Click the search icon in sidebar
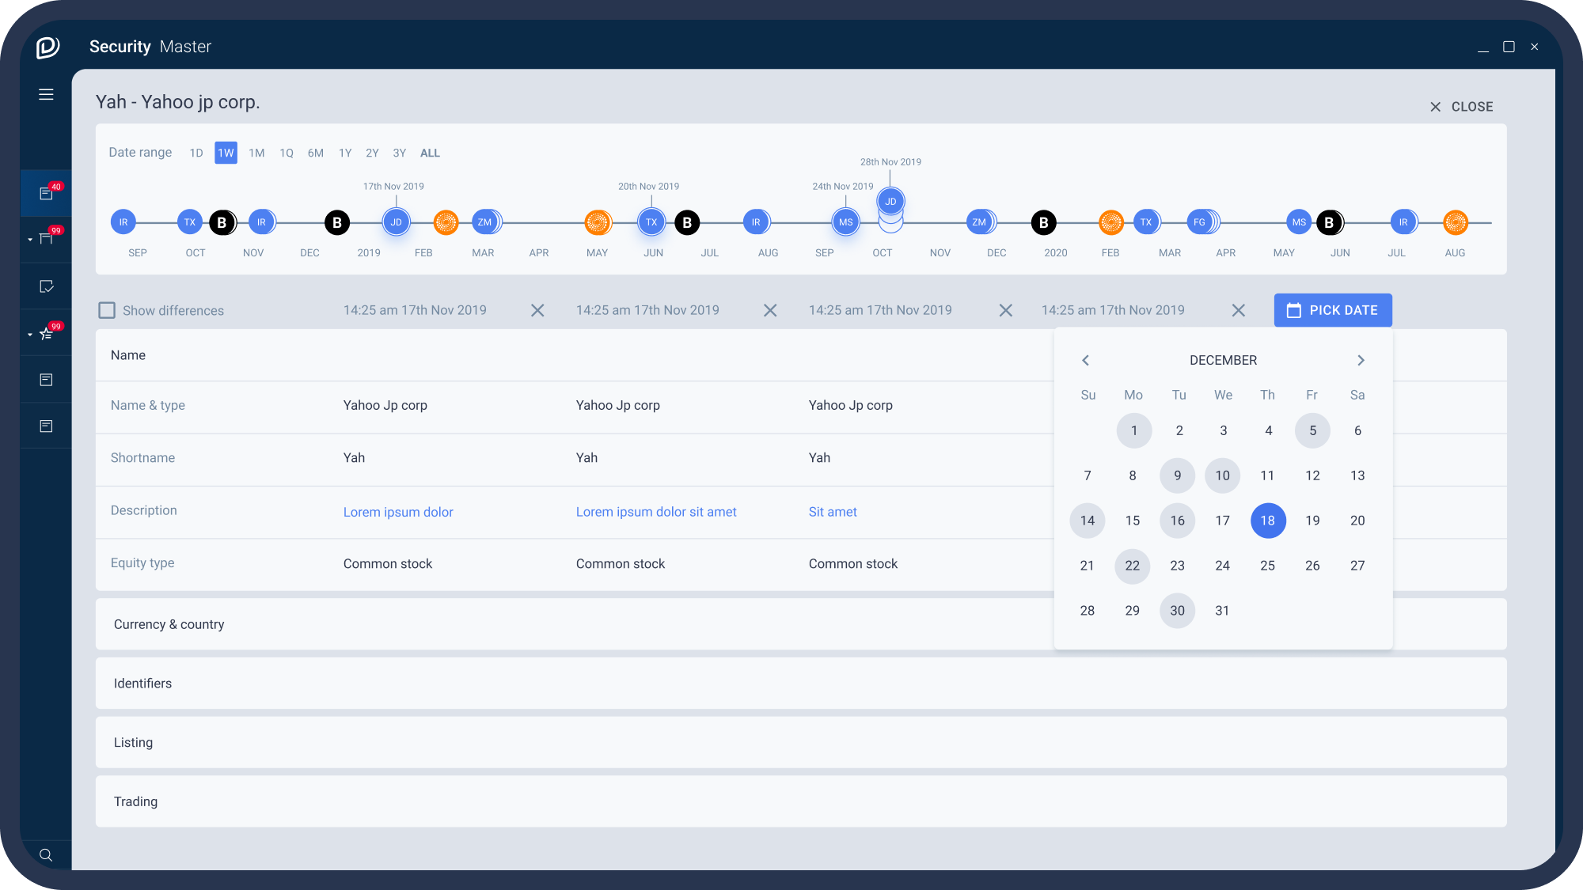Screen dimensions: 1583x890 coord(46,854)
